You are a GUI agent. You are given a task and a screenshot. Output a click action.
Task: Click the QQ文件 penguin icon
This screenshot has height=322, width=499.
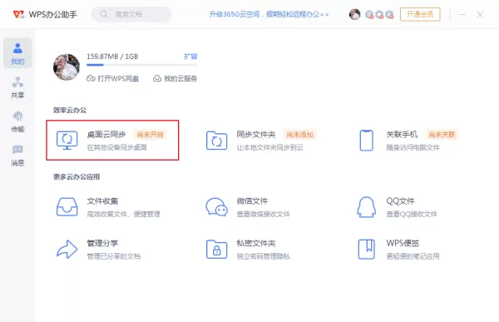pyautogui.click(x=366, y=207)
